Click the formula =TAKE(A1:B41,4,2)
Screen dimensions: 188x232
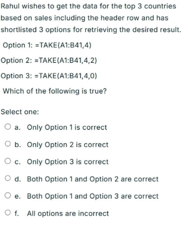65,60
